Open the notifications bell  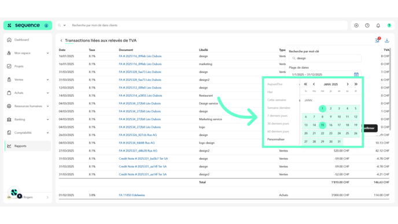click(378, 25)
